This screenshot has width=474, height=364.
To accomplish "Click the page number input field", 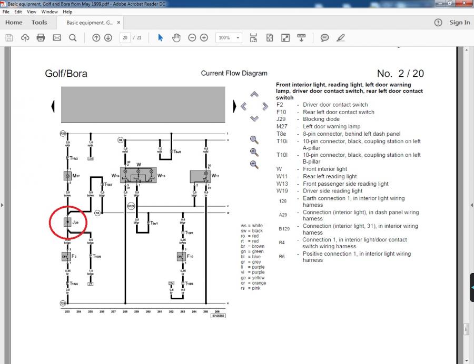I will tap(125, 38).
